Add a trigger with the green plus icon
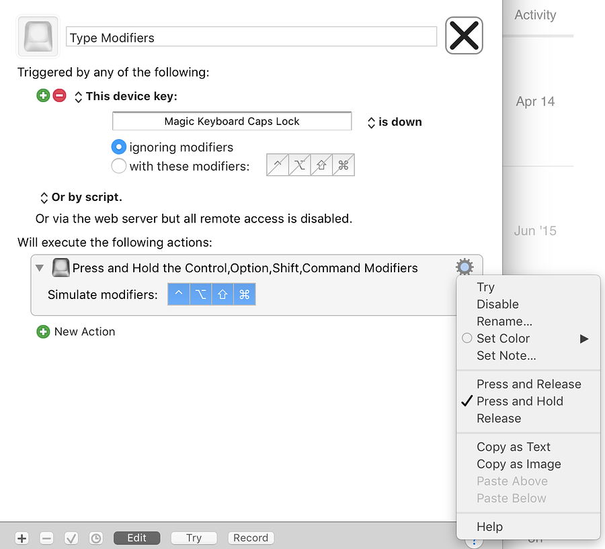Screen dimensions: 605x549 click(x=43, y=95)
